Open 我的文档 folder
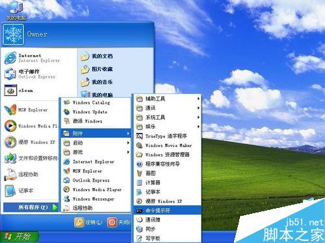This screenshot has width=325, height=243. coord(97,56)
